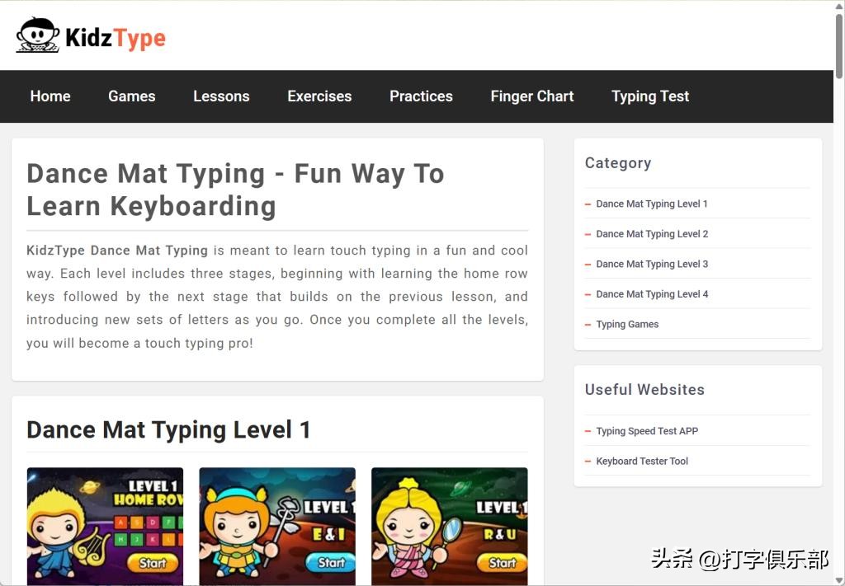Click the KidzType mascot logo icon
The height and width of the screenshot is (586, 845).
click(37, 35)
